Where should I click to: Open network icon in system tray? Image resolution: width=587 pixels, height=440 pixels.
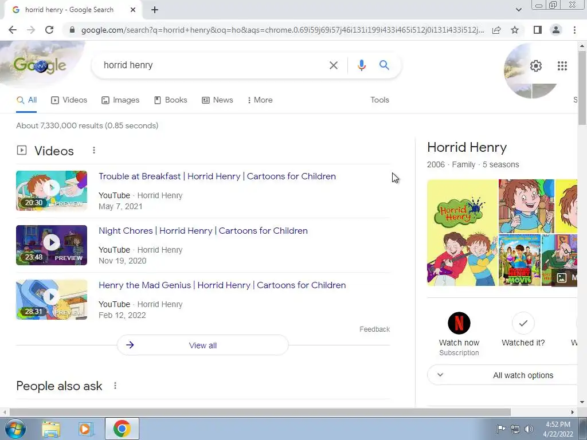tap(515, 429)
